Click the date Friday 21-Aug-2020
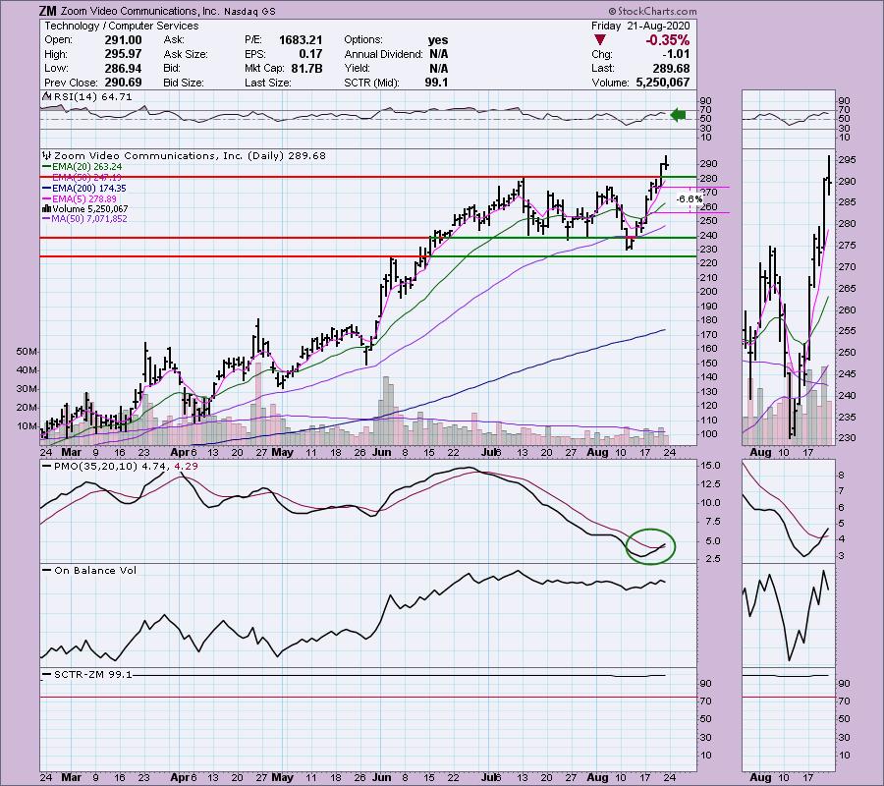Viewport: 884px width, 786px height. [640, 26]
